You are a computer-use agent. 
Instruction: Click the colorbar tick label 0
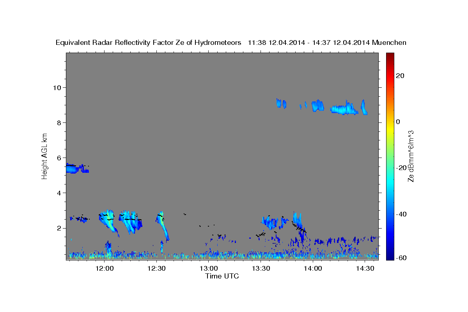398,122
